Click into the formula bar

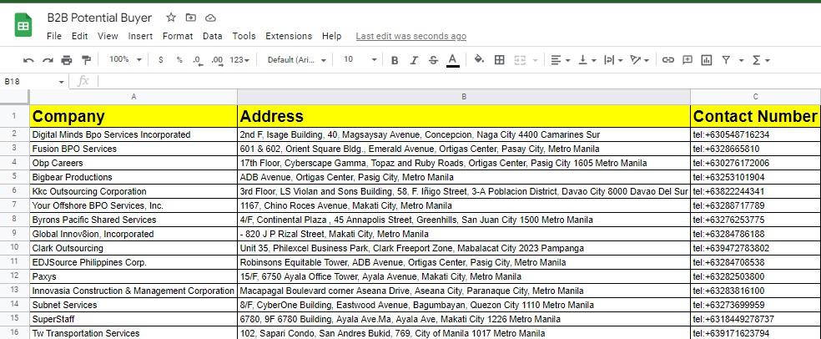pos(458,81)
